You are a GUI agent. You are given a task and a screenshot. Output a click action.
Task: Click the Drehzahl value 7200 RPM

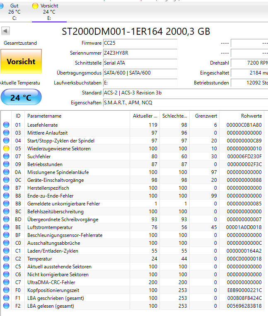click(249, 63)
